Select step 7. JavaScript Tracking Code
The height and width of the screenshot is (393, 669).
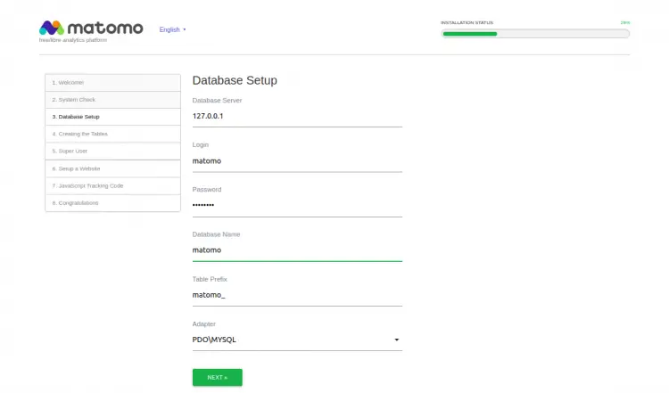click(112, 185)
